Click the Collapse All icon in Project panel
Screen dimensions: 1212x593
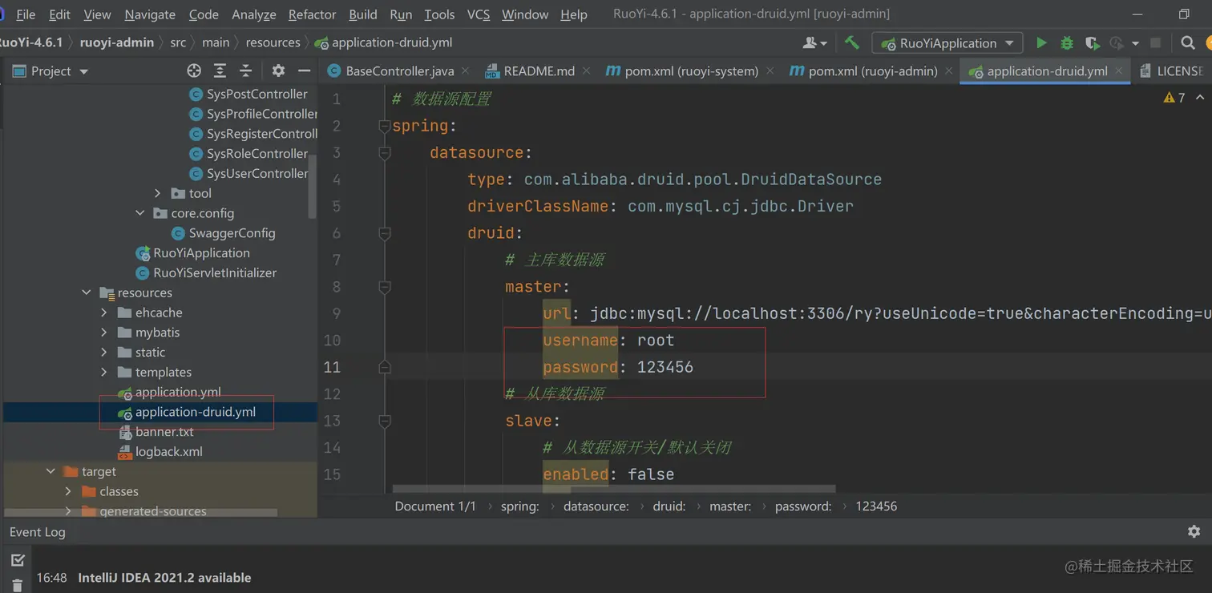click(x=246, y=71)
